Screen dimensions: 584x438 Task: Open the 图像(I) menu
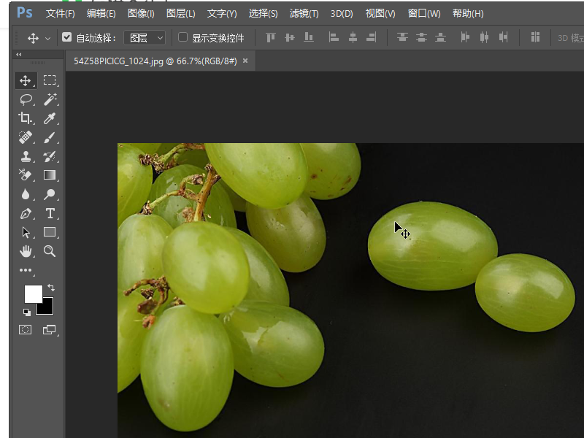tap(141, 14)
